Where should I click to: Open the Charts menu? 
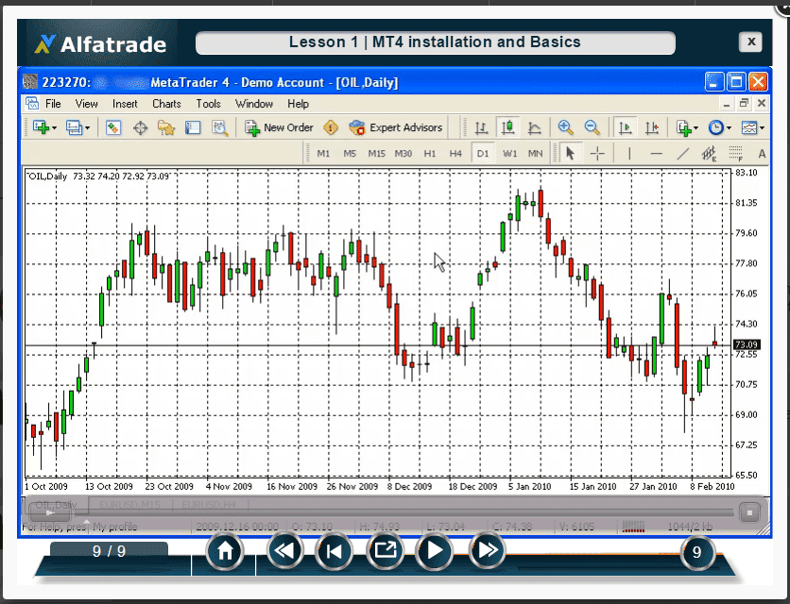(x=166, y=104)
